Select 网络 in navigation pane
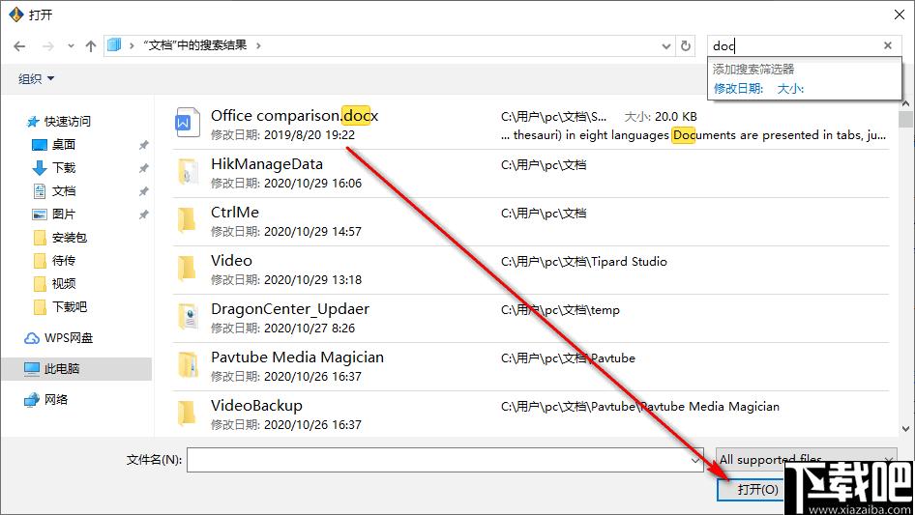 tap(46, 399)
